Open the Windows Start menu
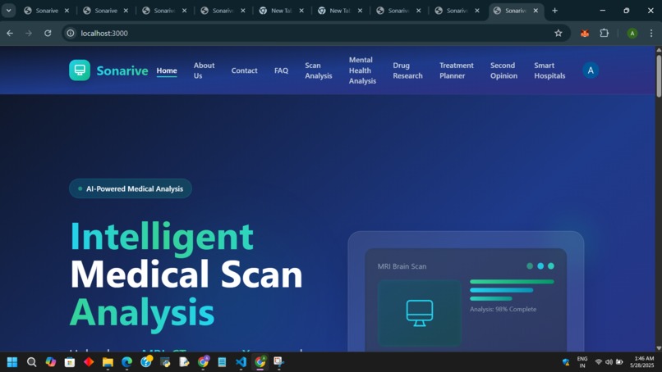This screenshot has width=662, height=372. 12,362
